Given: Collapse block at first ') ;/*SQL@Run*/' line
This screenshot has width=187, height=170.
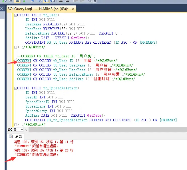Looking at the screenshot, I should 15,47.
